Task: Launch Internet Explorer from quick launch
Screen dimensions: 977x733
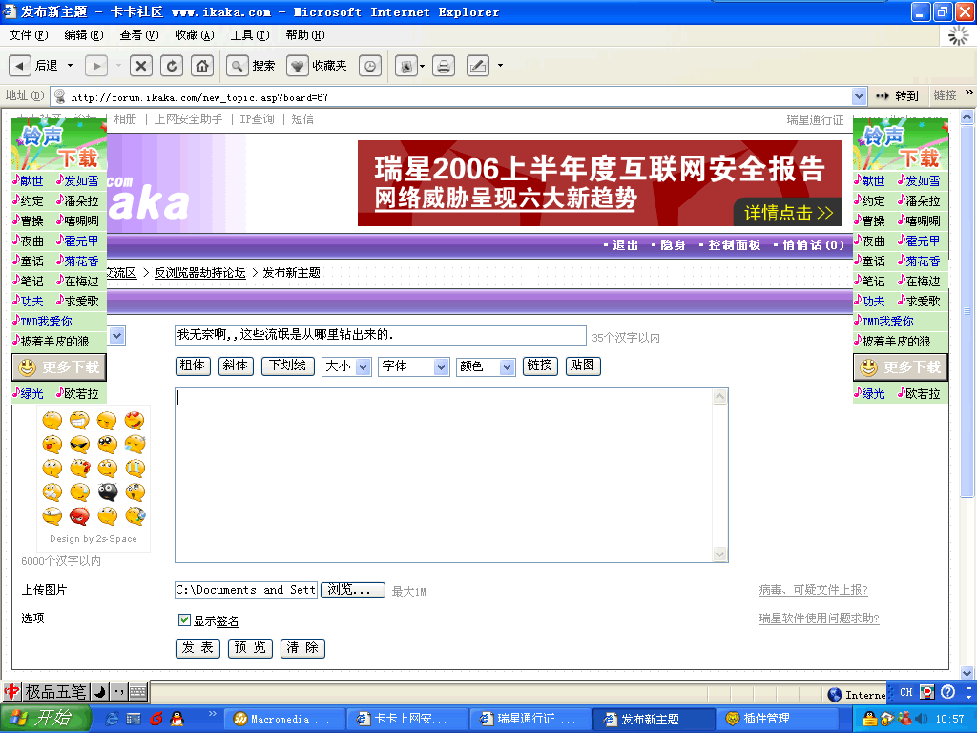Action: [113, 719]
